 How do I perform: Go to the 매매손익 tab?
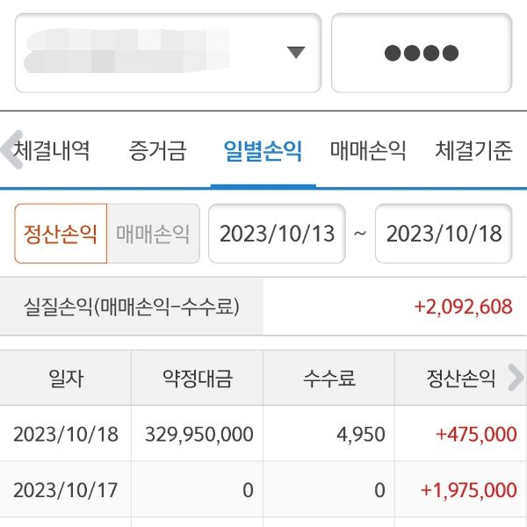(368, 151)
